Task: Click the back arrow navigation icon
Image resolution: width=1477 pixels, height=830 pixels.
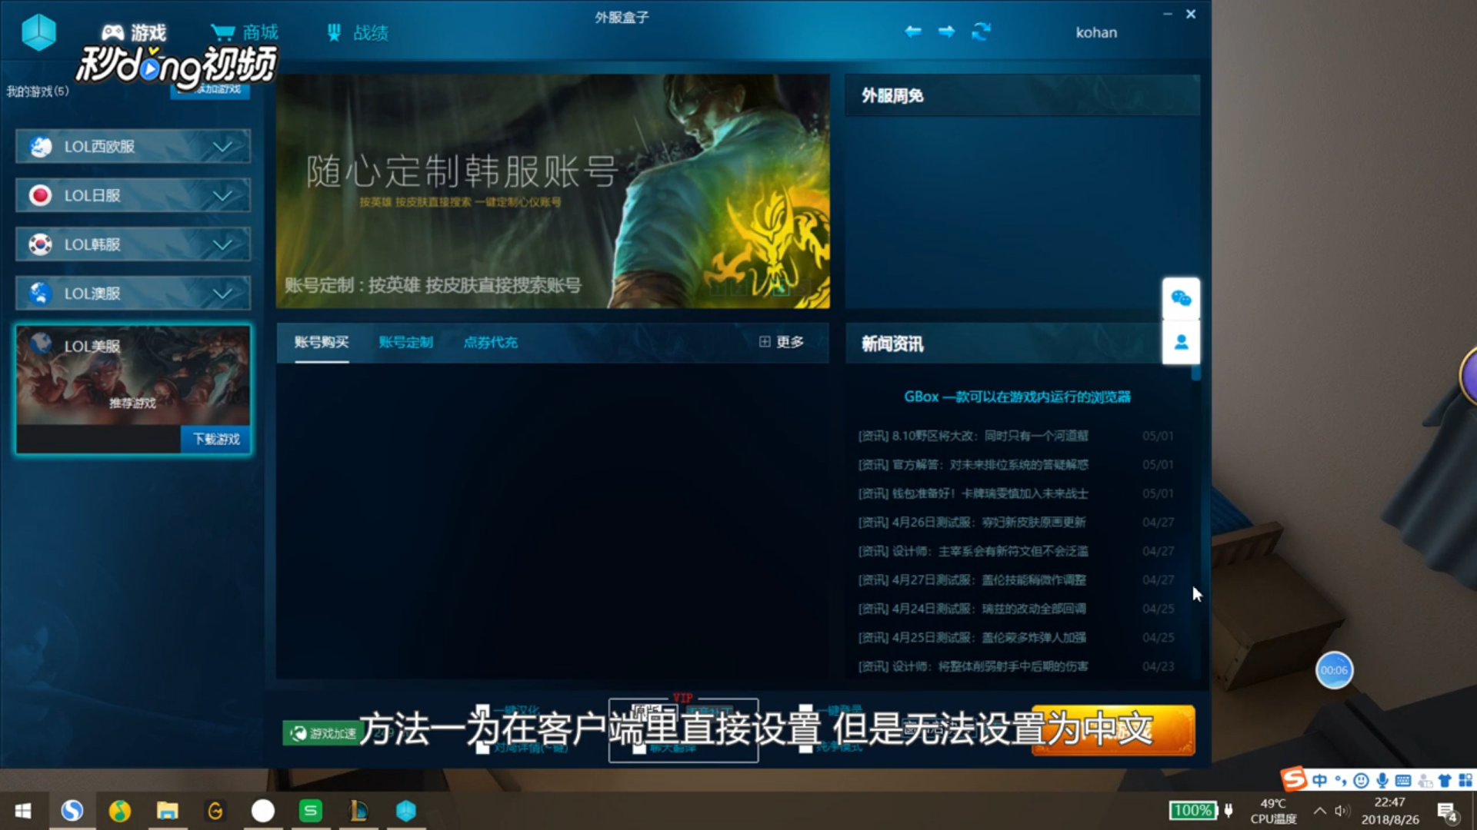Action: pyautogui.click(x=913, y=32)
